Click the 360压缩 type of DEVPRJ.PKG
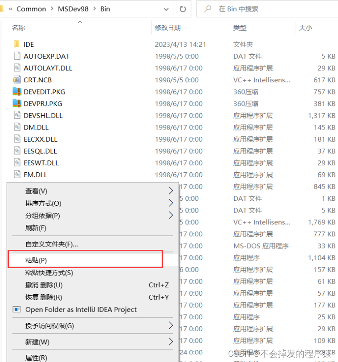 (x=246, y=104)
